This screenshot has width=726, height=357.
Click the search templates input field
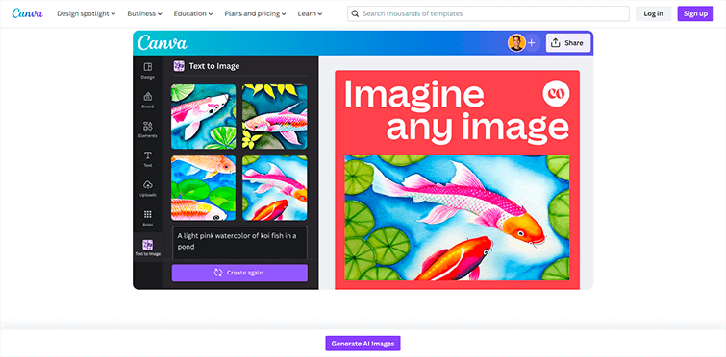(488, 13)
